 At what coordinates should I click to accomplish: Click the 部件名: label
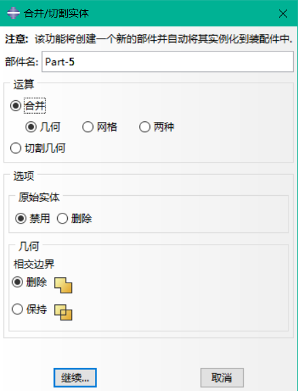click(x=22, y=62)
